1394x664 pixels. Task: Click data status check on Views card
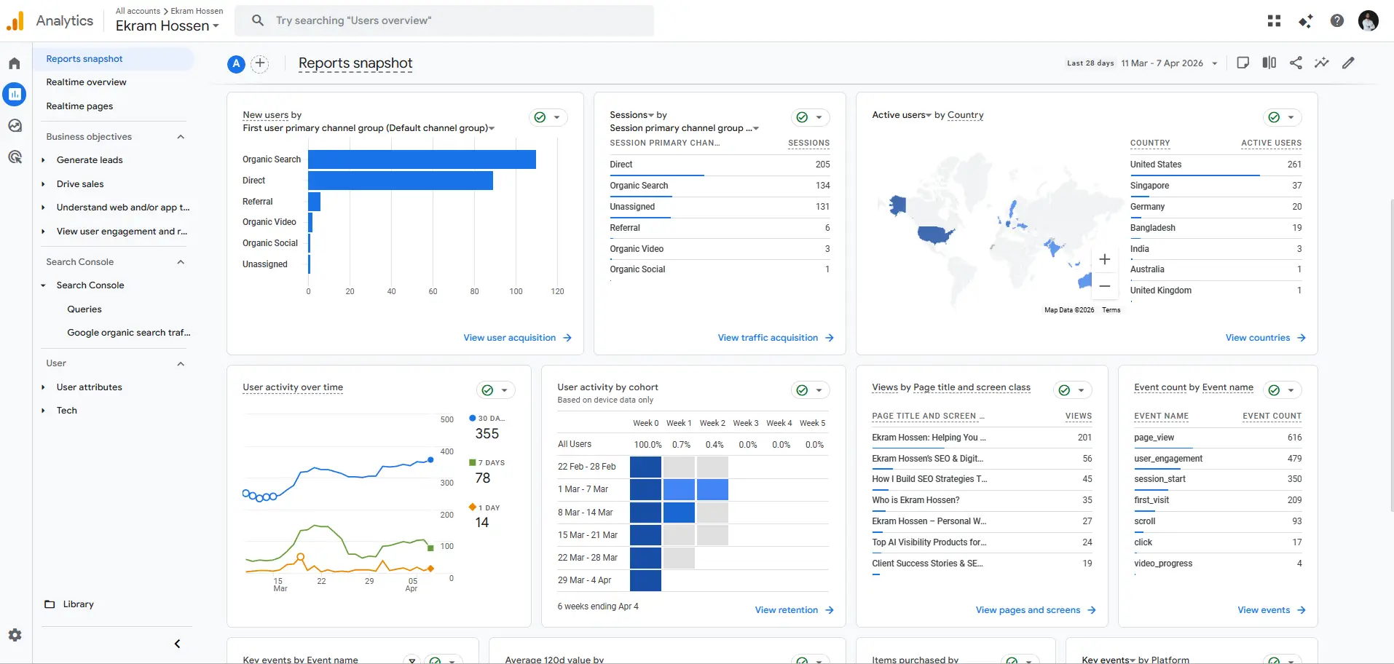[1064, 390]
